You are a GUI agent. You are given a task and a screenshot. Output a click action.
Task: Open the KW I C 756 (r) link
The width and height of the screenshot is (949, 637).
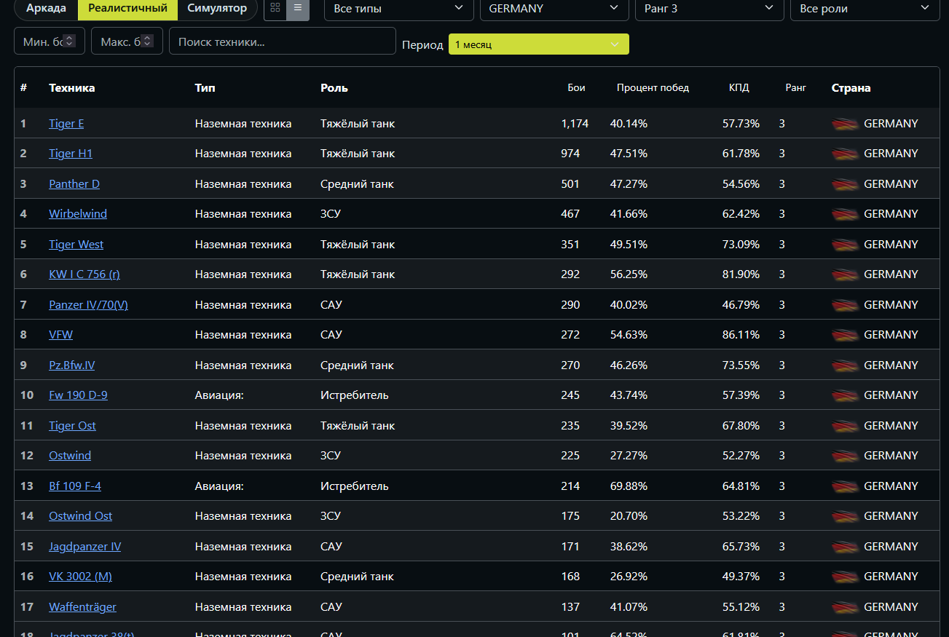pyautogui.click(x=84, y=274)
